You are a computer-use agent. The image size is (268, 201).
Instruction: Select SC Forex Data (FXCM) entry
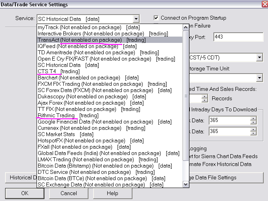click(110, 90)
